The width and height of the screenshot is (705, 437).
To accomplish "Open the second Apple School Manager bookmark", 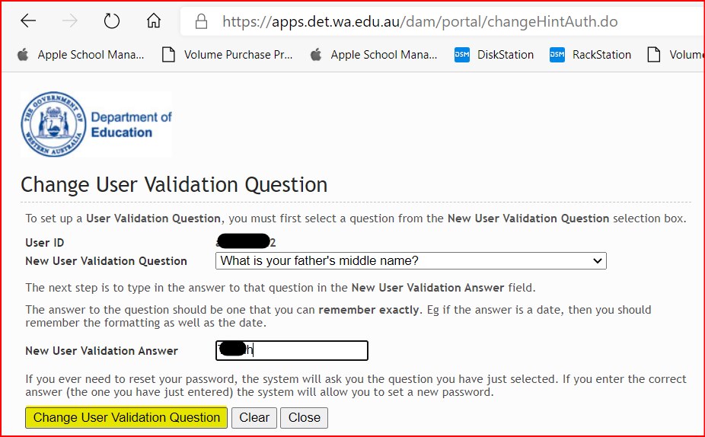I will click(374, 55).
